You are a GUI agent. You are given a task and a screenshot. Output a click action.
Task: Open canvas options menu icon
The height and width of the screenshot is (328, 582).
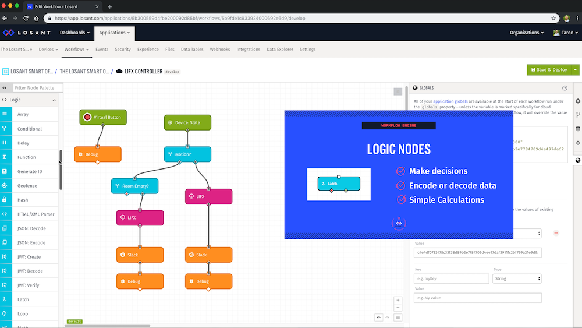(x=398, y=318)
